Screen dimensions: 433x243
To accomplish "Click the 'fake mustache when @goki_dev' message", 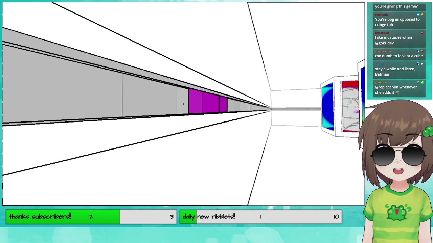I will 393,40.
